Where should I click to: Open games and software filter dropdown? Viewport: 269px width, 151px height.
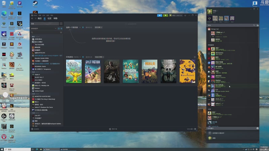[44, 29]
